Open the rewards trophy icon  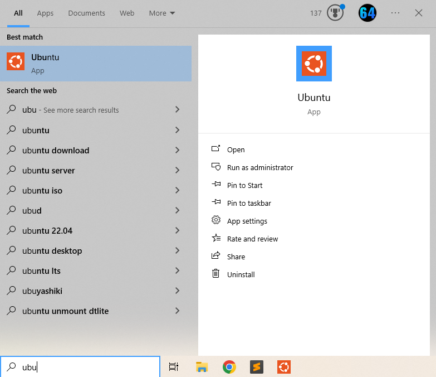pos(335,13)
